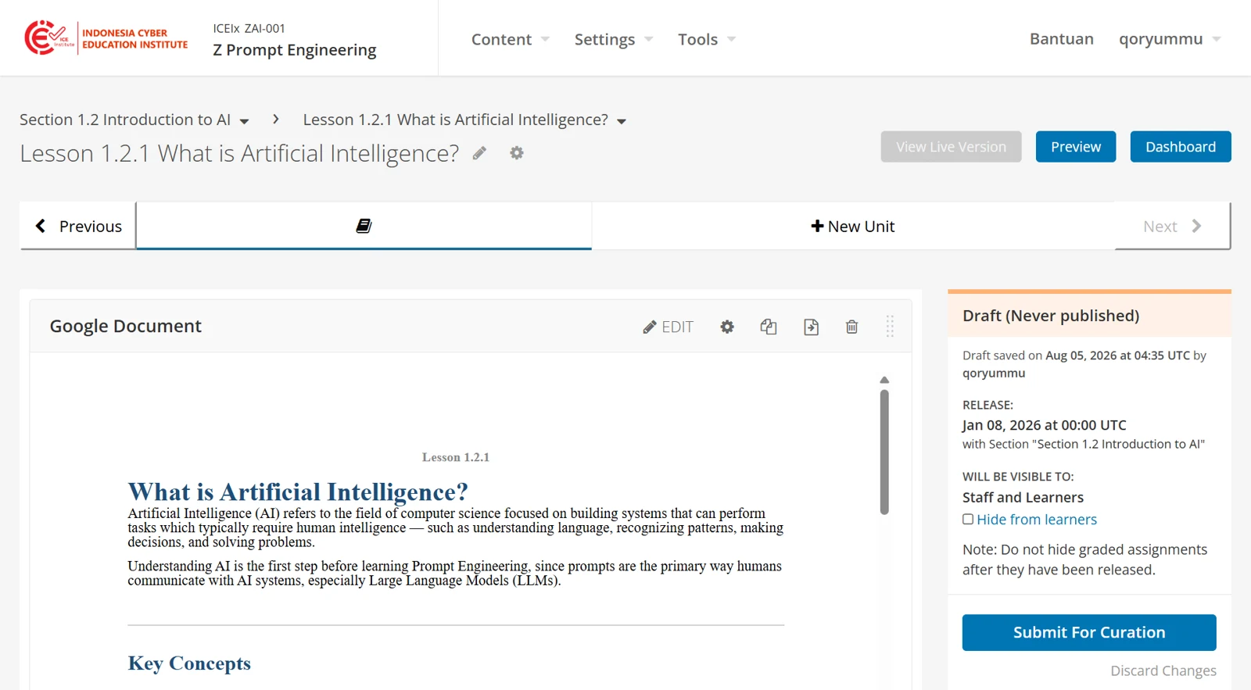Click the EDIT pencil on Google Document

pos(669,327)
